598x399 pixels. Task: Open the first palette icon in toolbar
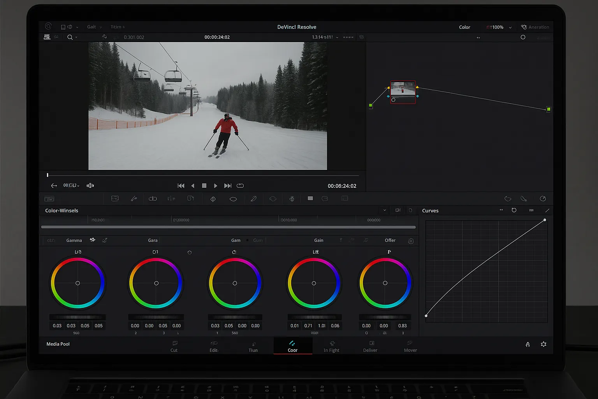coord(115,198)
